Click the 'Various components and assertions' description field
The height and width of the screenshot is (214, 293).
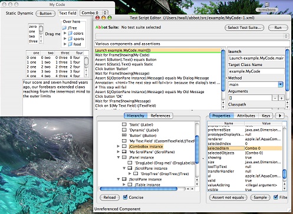click(x=192, y=44)
